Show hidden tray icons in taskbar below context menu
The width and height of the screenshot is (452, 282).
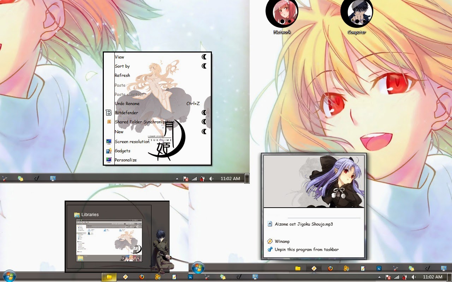coord(177,179)
